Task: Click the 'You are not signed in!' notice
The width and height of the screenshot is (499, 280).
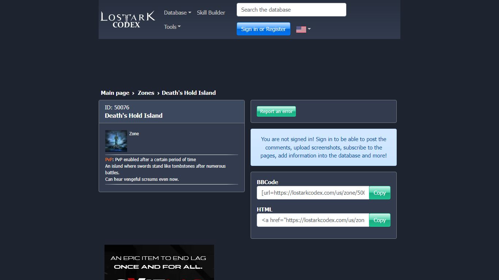Action: tap(324, 147)
